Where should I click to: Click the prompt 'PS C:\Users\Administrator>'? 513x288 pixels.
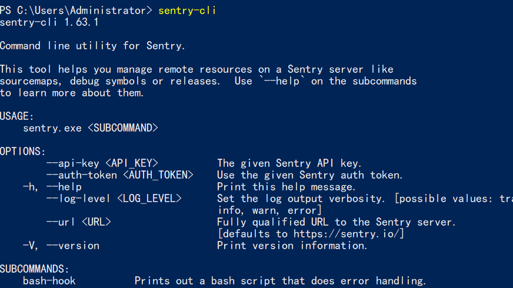pyautogui.click(x=76, y=11)
